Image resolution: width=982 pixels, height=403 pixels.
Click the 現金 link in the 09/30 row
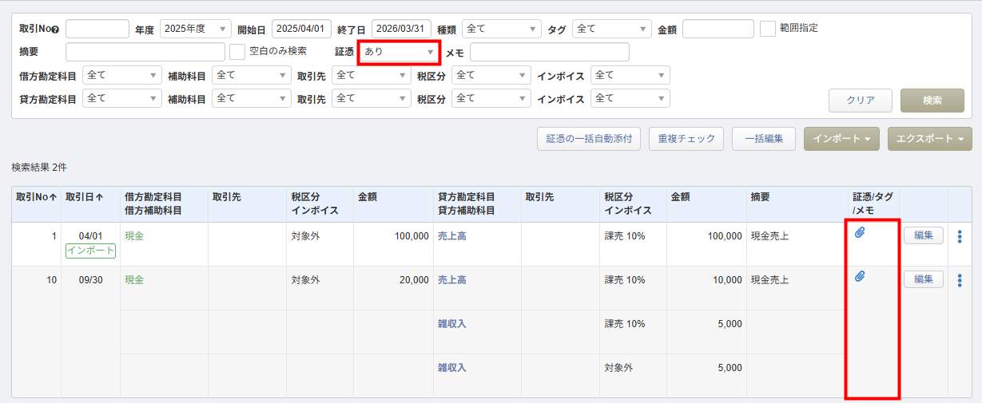[x=134, y=280]
